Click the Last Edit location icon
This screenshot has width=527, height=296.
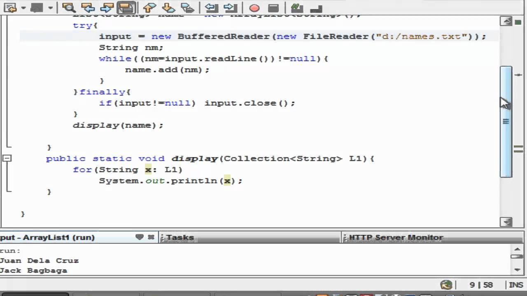(x=10, y=7)
